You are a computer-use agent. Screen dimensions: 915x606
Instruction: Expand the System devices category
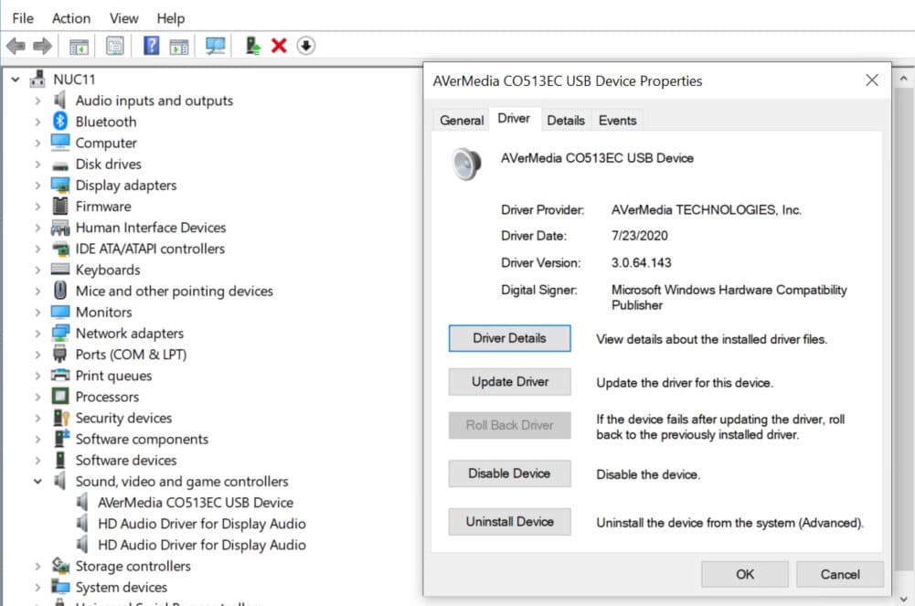point(37,587)
